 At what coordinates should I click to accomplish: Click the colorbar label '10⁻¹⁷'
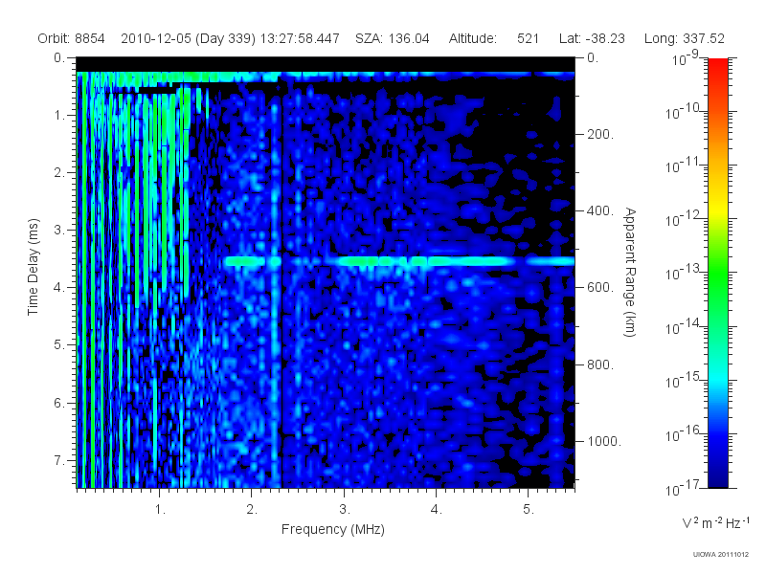(x=682, y=488)
